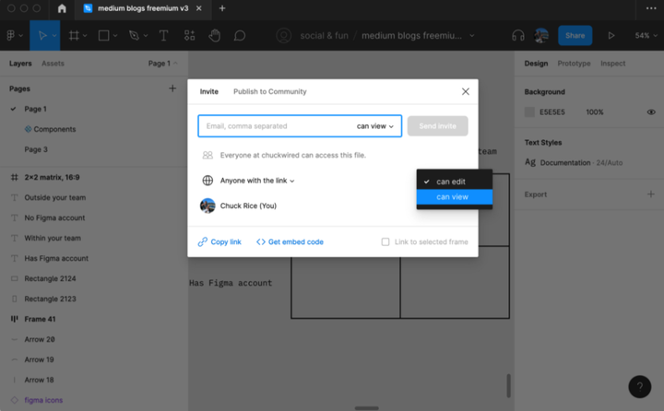The image size is (664, 411).
Task: Add a new page with plus icon
Action: pos(172,88)
